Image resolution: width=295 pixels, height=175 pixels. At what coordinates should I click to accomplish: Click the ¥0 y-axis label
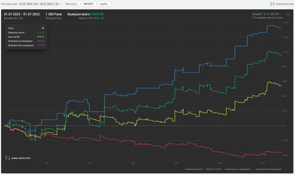tap(284, 126)
